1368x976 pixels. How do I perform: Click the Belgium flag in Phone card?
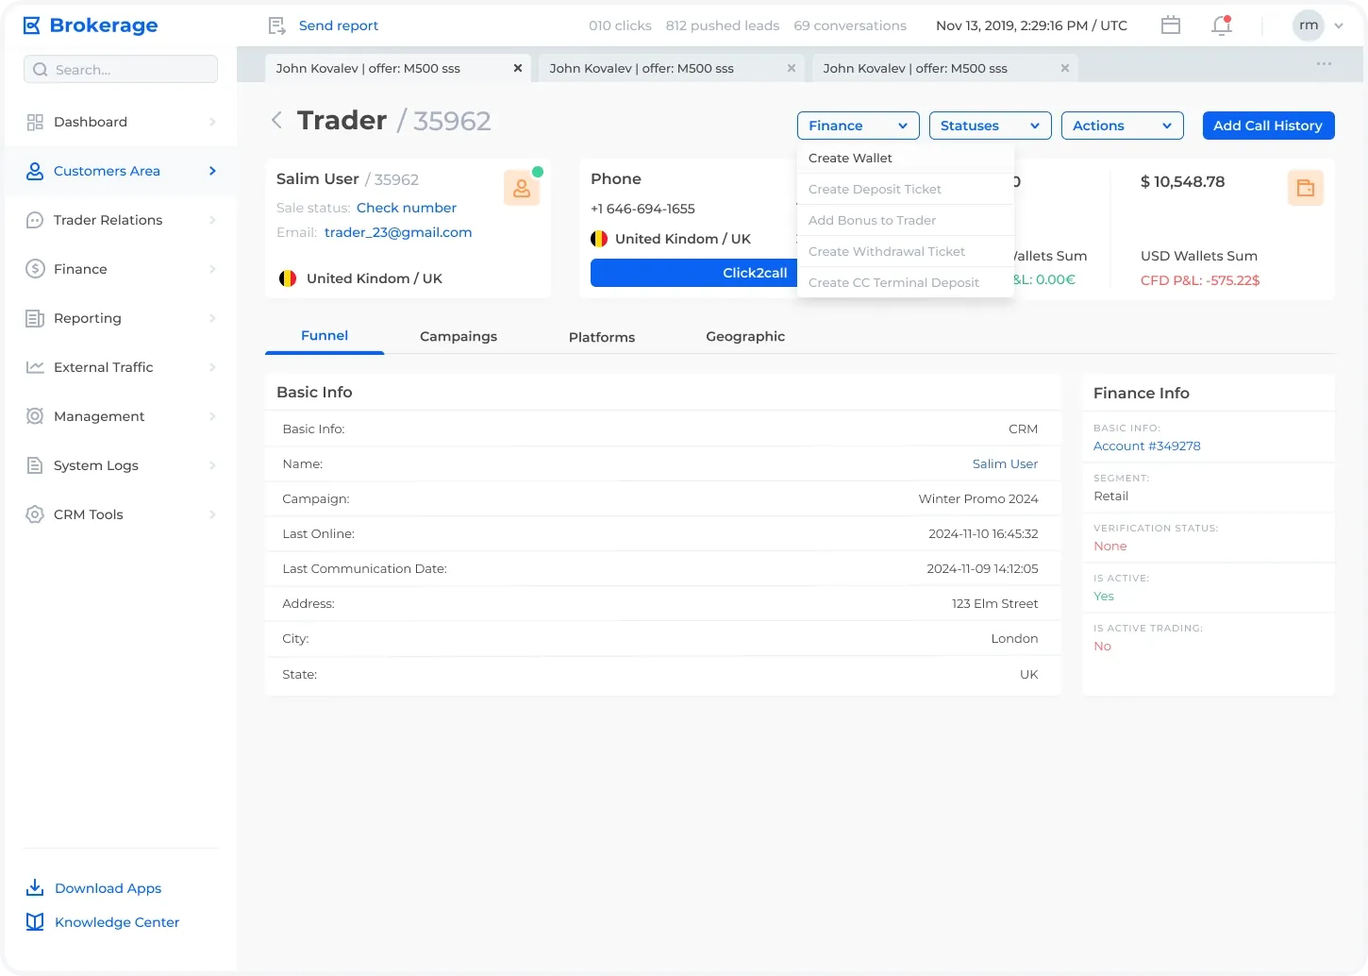599,239
